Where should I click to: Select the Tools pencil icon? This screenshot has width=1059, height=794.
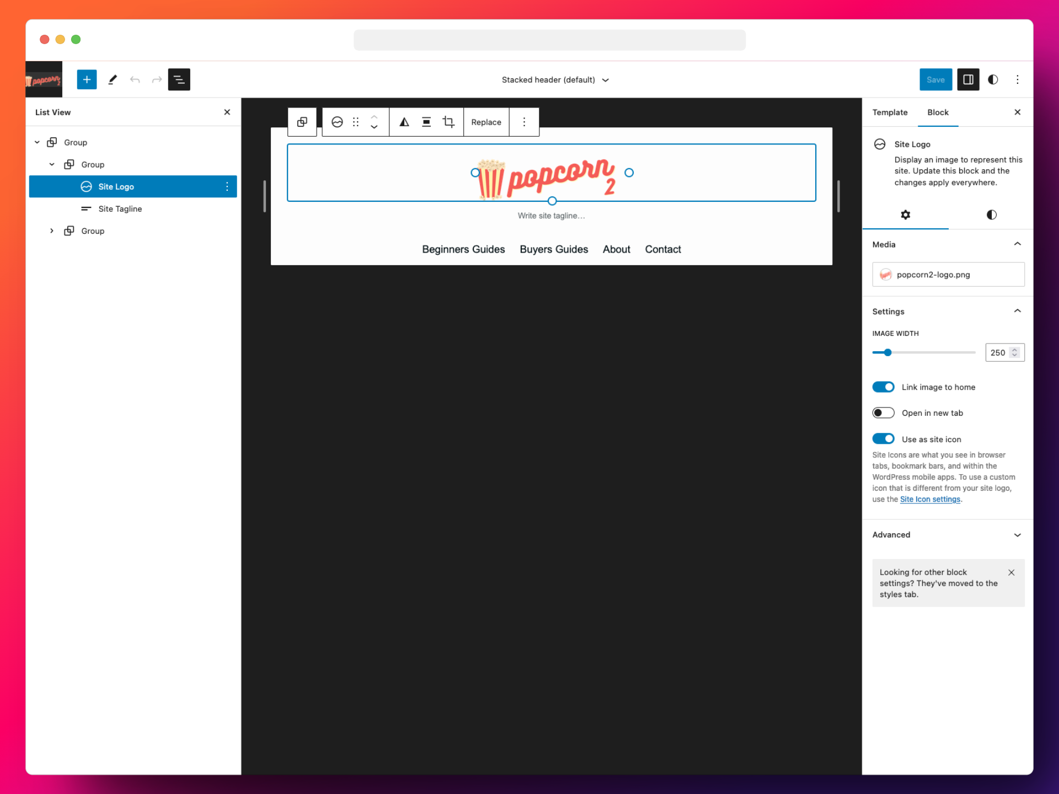pos(113,79)
